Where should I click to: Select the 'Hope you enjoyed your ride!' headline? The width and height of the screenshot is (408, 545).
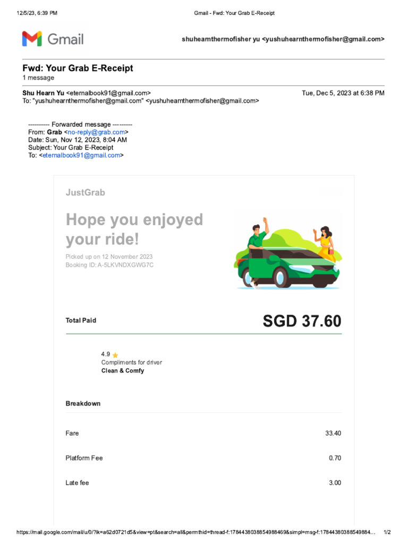134,229
